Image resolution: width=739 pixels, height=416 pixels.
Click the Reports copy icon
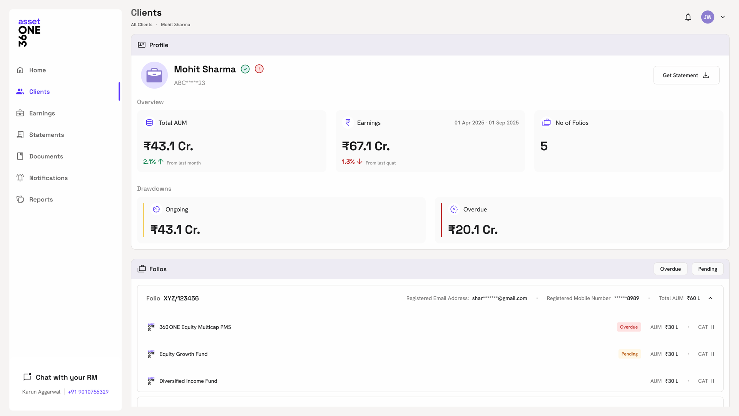pyautogui.click(x=20, y=200)
